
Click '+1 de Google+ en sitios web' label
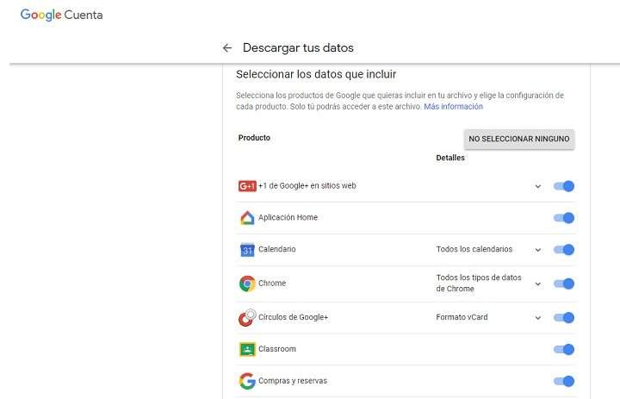[x=307, y=185]
